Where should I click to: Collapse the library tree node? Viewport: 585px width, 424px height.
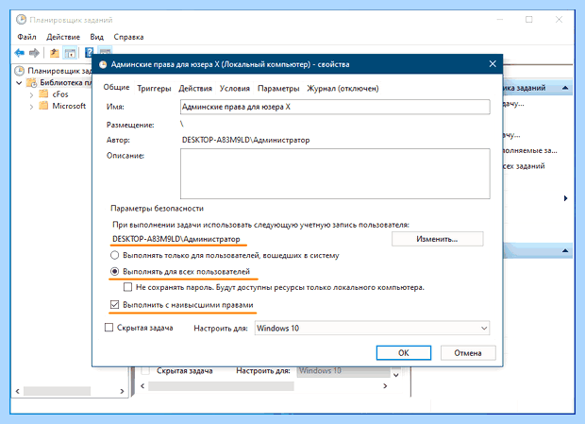[x=19, y=82]
